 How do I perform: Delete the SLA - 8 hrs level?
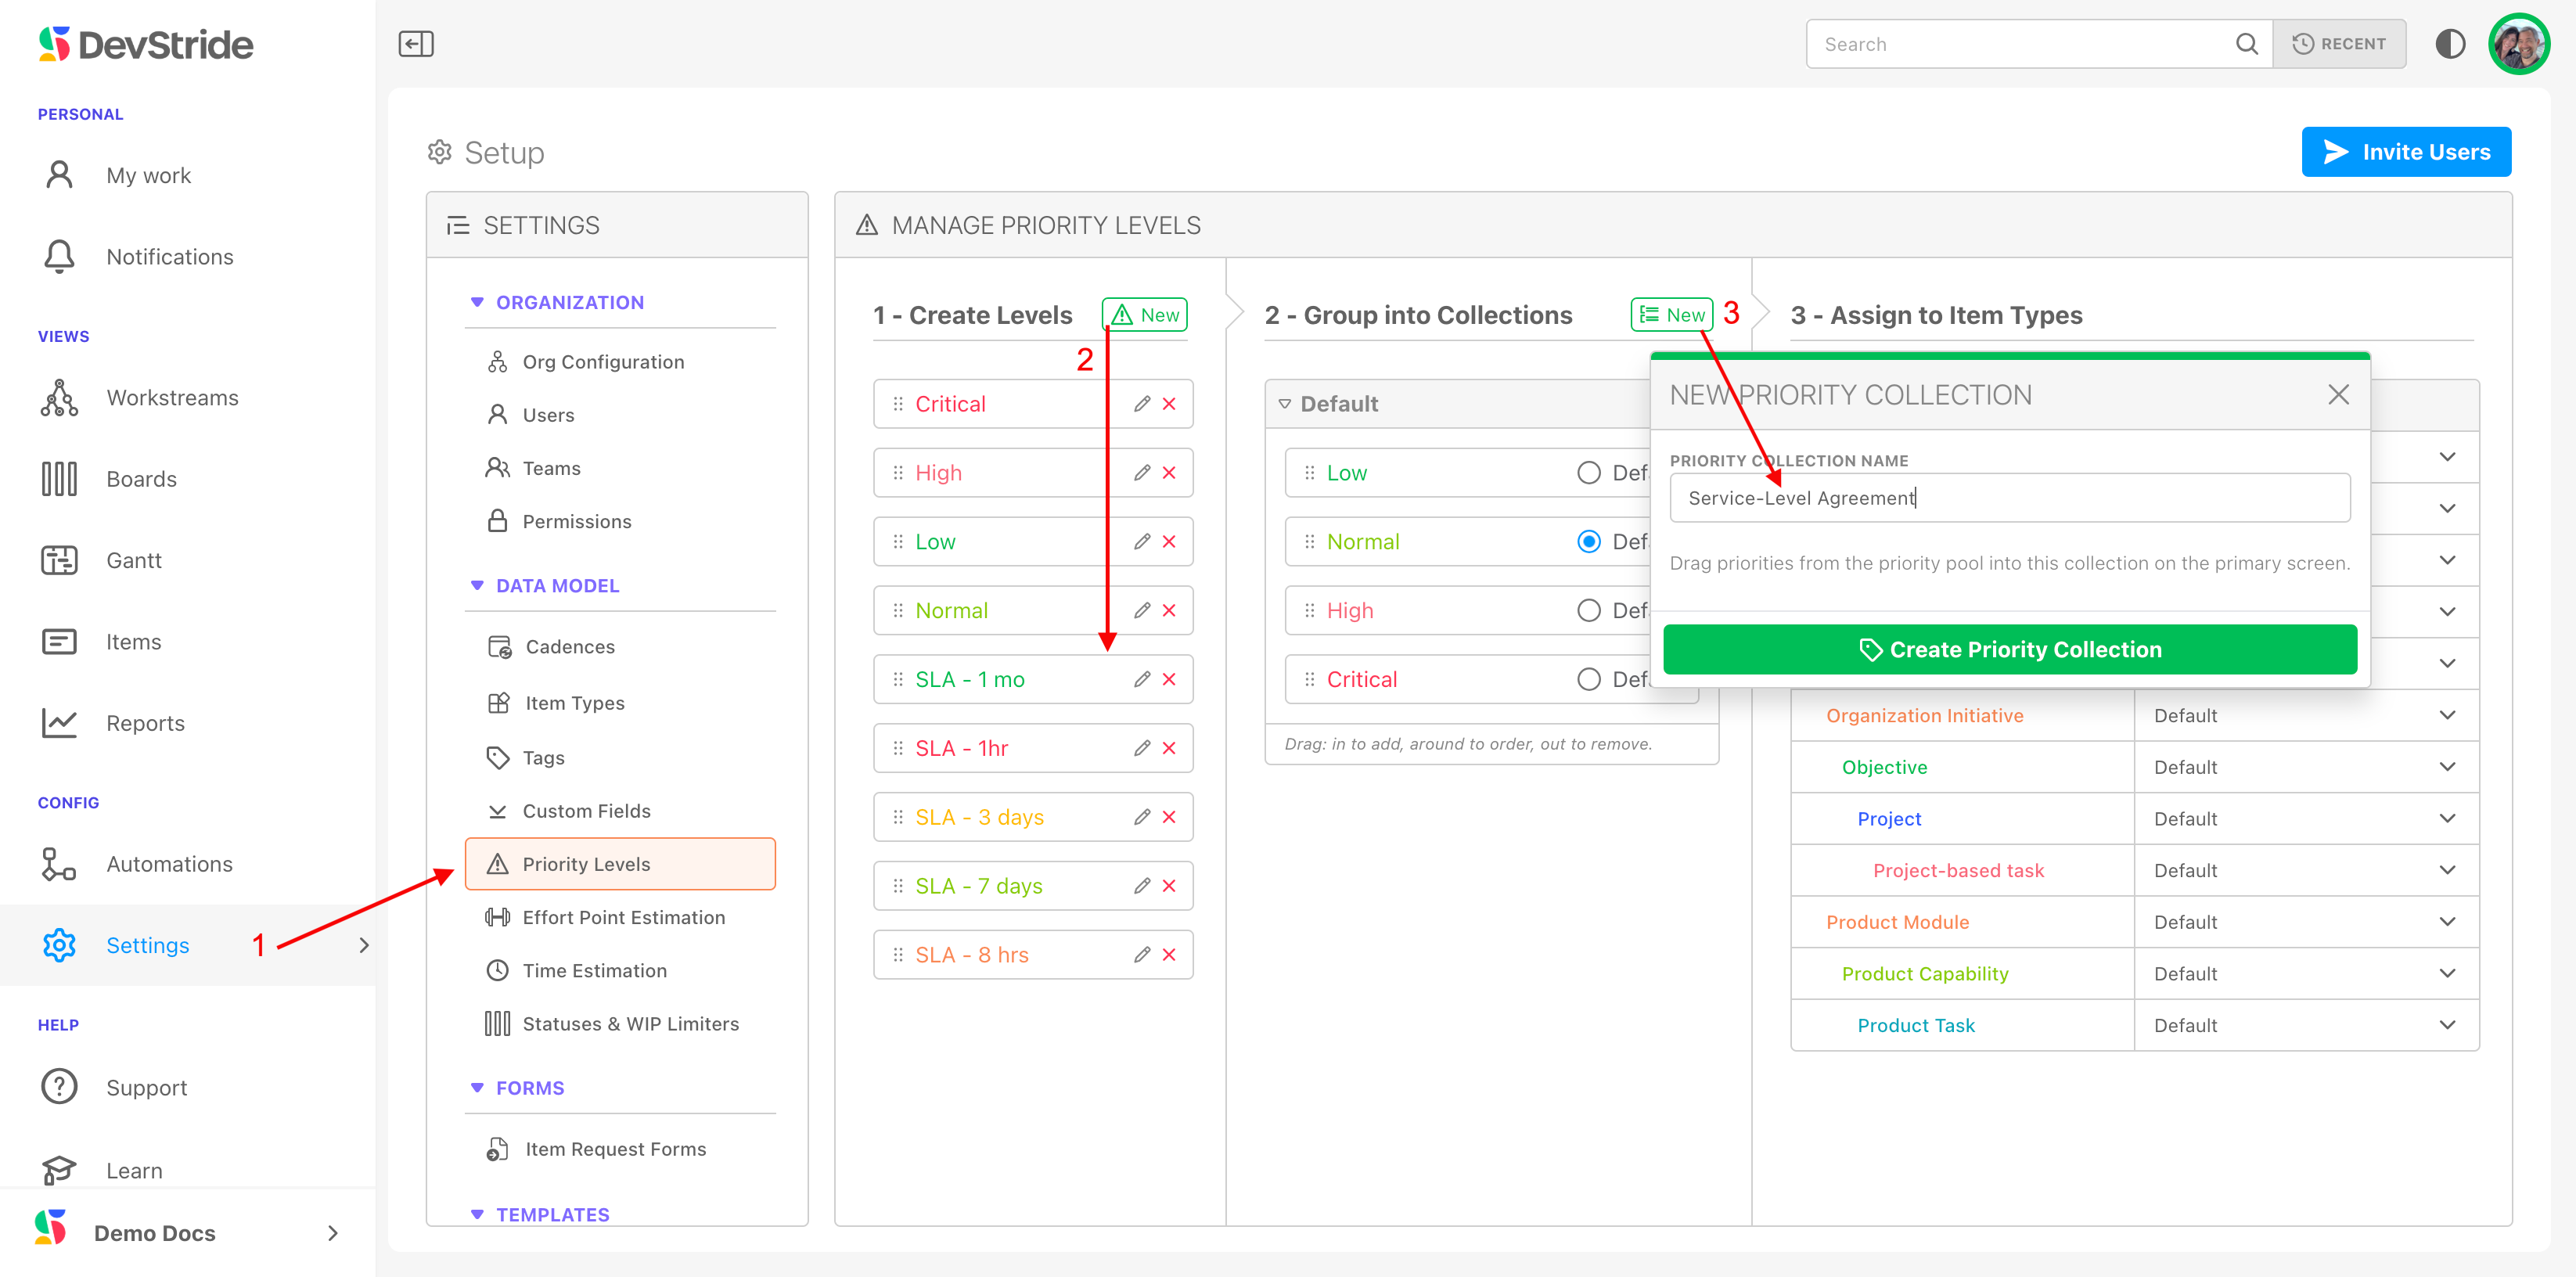coord(1169,955)
